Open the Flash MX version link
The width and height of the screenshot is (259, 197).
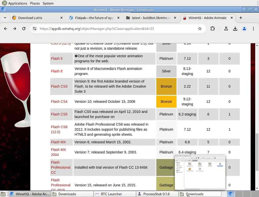58,142
